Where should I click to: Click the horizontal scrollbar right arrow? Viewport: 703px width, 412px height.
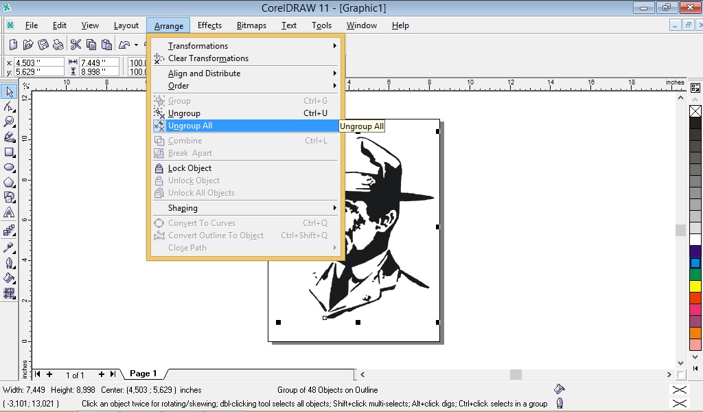669,374
